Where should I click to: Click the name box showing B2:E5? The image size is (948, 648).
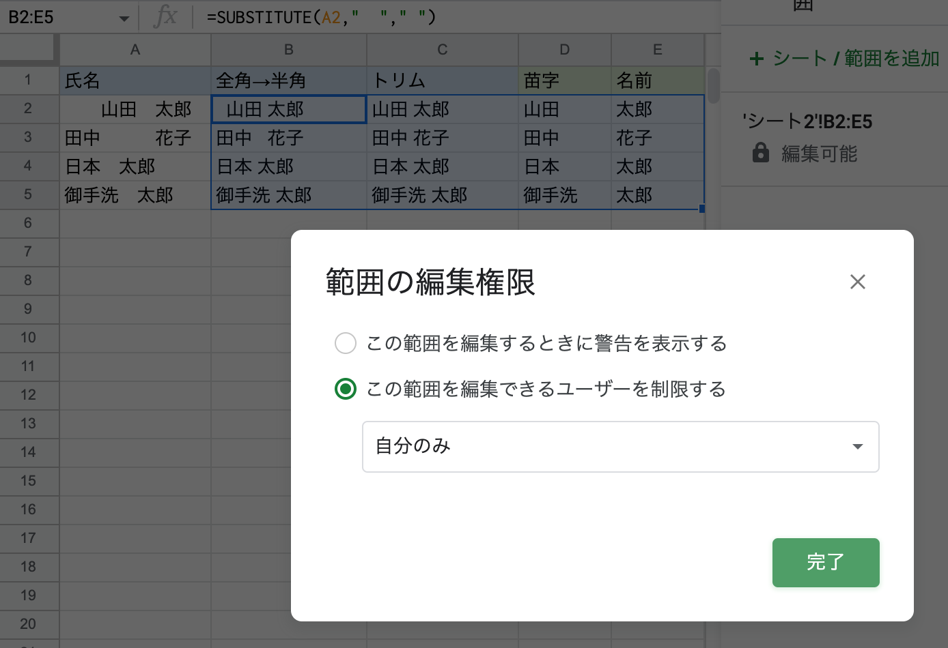point(55,17)
